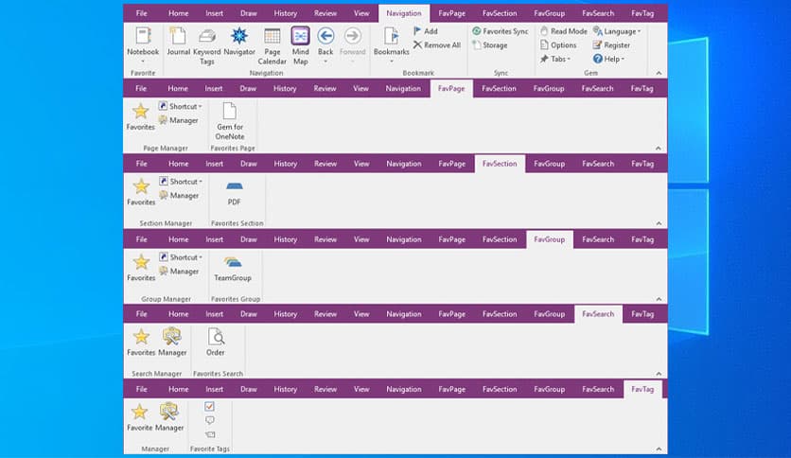Open the Language dropdown
The width and height of the screenshot is (791, 458).
(x=617, y=31)
